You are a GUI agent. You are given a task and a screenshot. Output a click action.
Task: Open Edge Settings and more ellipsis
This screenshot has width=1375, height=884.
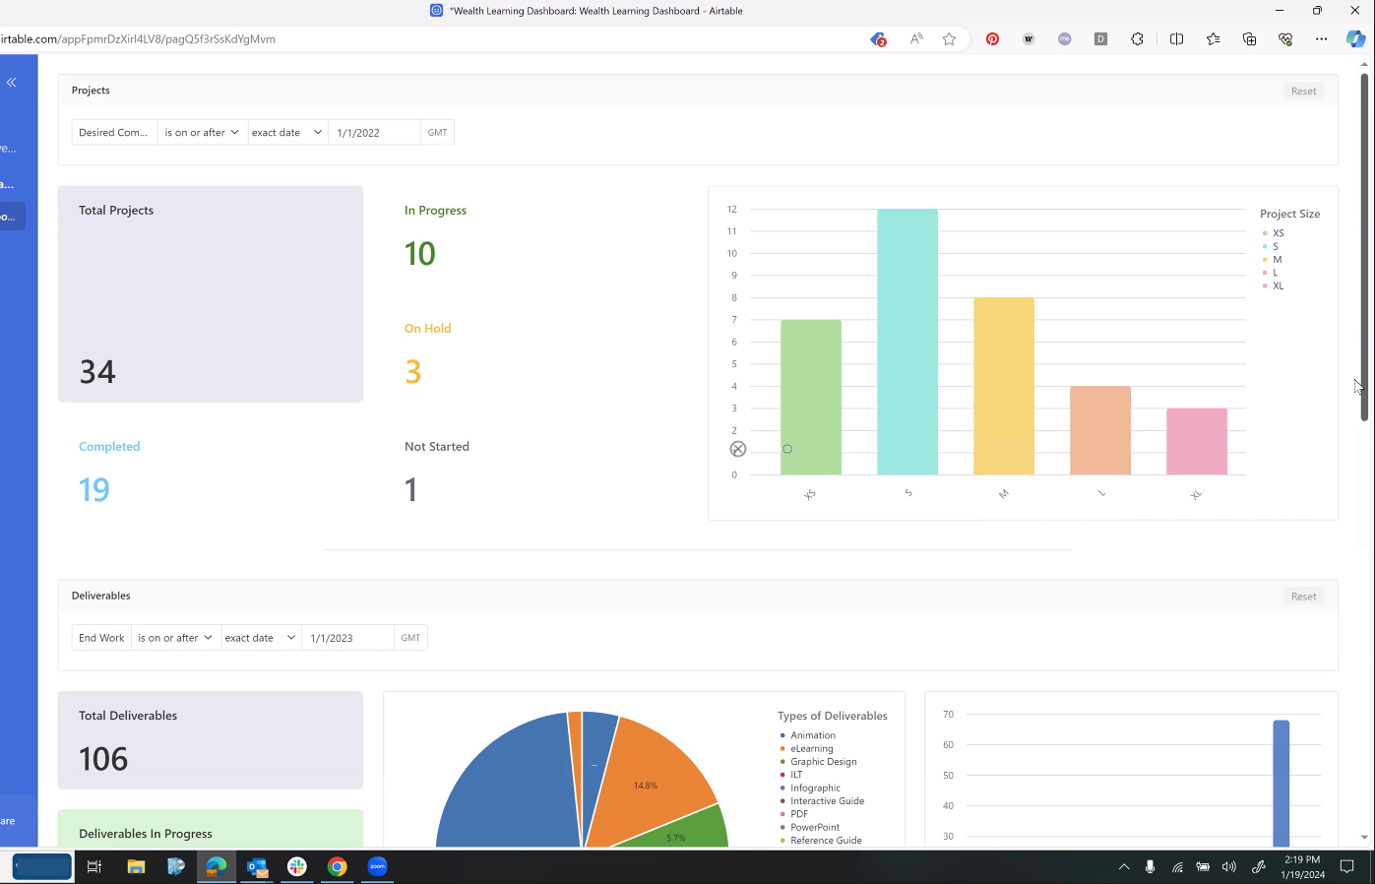pos(1321,39)
